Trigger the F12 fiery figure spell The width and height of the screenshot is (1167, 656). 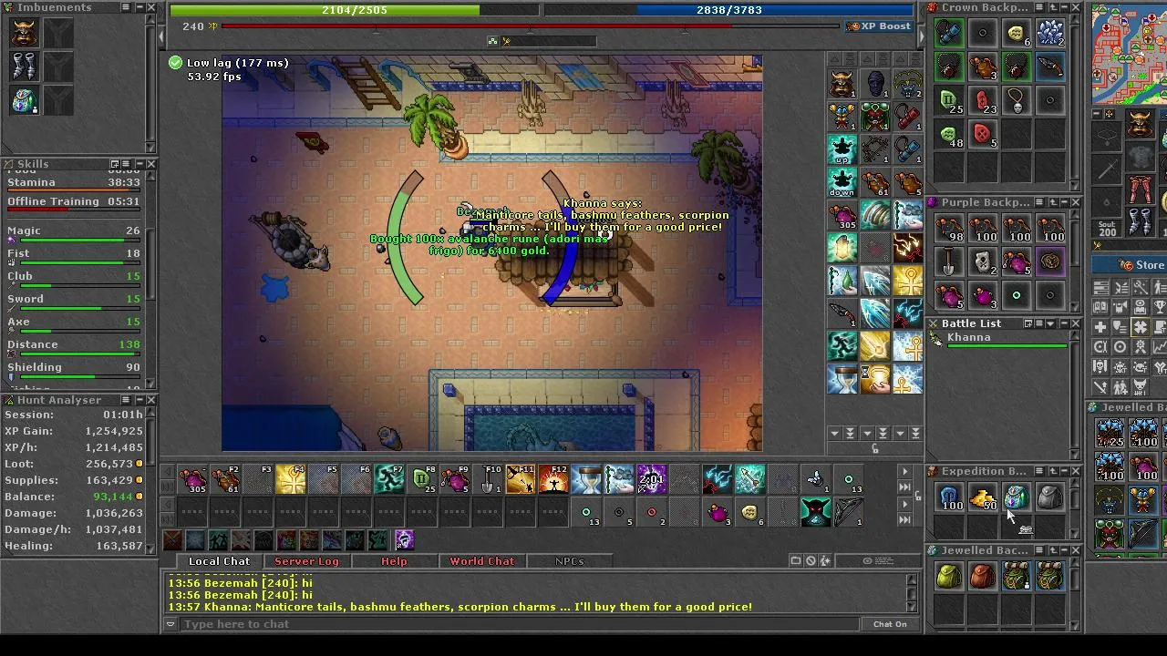(554, 479)
